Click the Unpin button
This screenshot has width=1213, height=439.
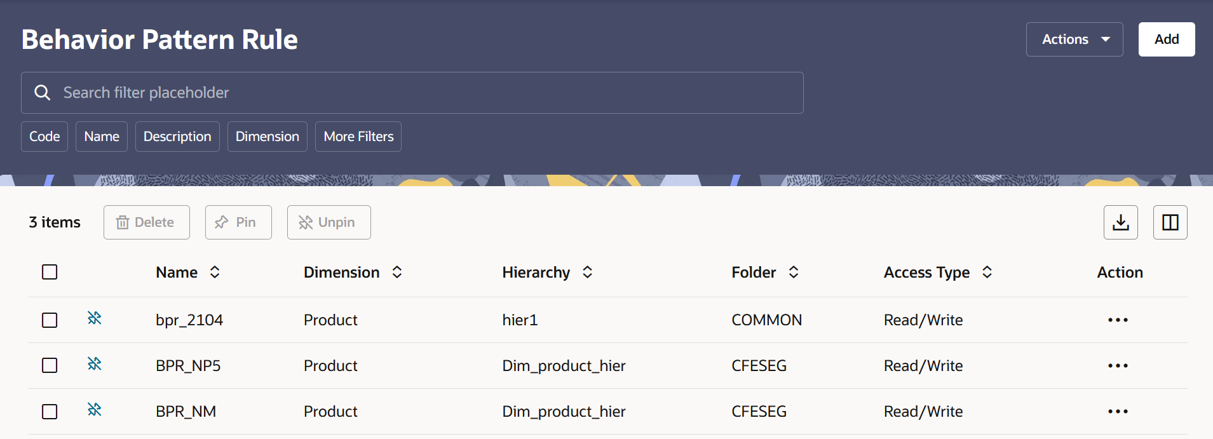329,222
